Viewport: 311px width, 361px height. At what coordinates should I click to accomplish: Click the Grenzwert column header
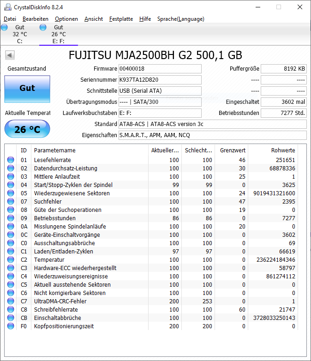[x=231, y=150]
